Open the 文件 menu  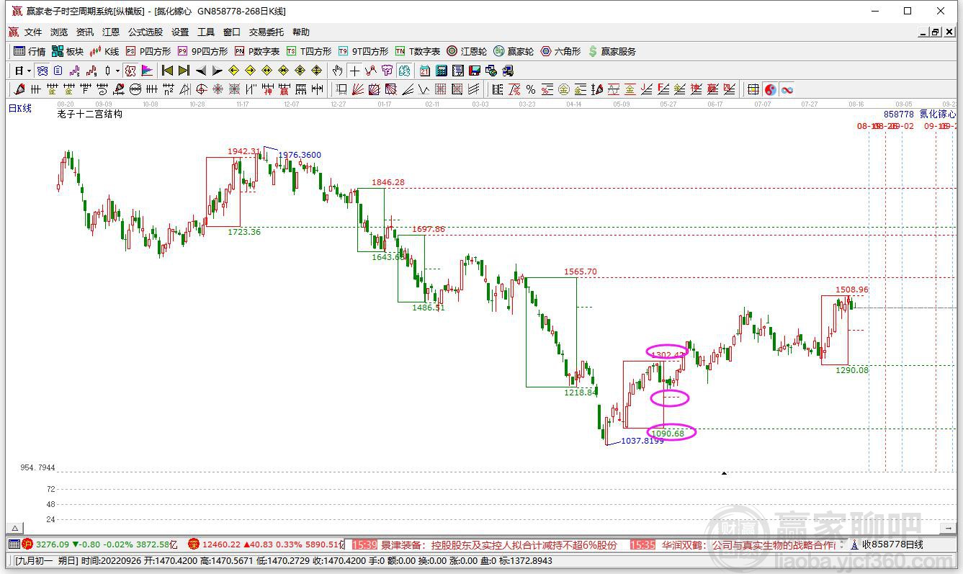click(33, 32)
